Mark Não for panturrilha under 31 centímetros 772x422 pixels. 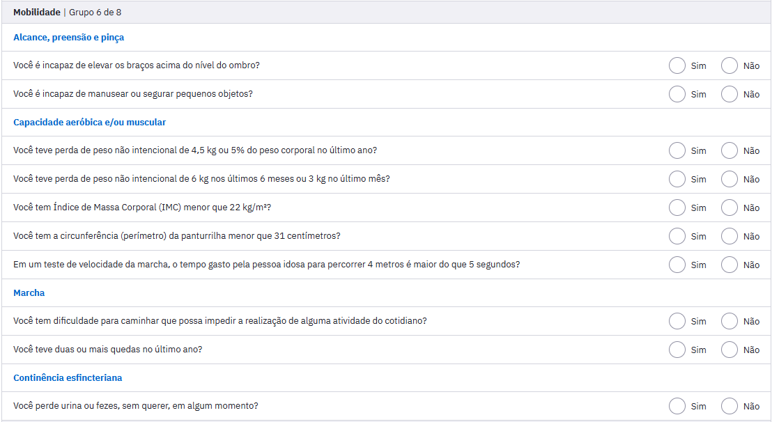tap(729, 236)
